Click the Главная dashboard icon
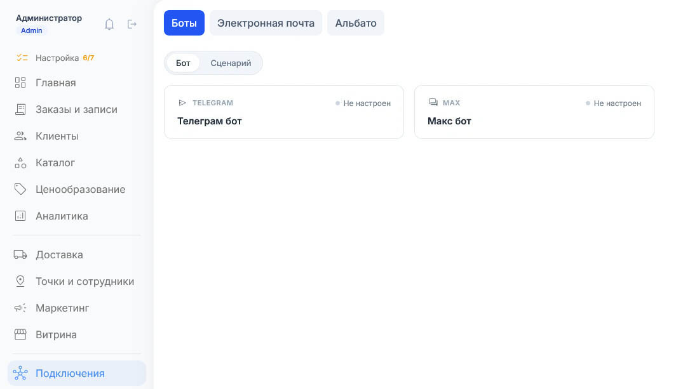The height and width of the screenshot is (389, 697). pos(20,82)
